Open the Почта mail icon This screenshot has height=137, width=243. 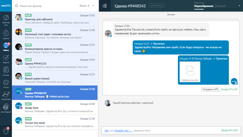[6, 84]
